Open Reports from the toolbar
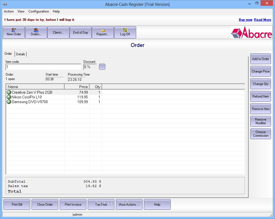275x219 pixels. (x=103, y=30)
